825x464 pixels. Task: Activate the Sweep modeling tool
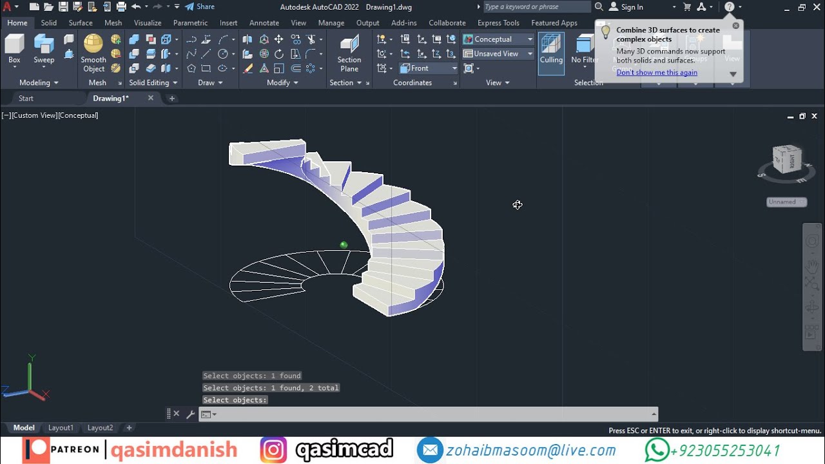tap(44, 50)
